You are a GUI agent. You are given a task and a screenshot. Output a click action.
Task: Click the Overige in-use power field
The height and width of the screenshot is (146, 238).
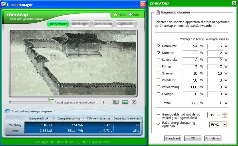[x=191, y=94]
